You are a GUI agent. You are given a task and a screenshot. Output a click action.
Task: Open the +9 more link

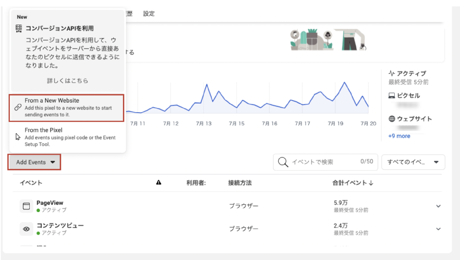[399, 136]
